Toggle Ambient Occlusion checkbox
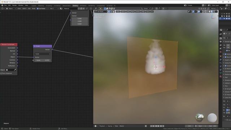The image size is (231, 130). click(x=225, y=54)
